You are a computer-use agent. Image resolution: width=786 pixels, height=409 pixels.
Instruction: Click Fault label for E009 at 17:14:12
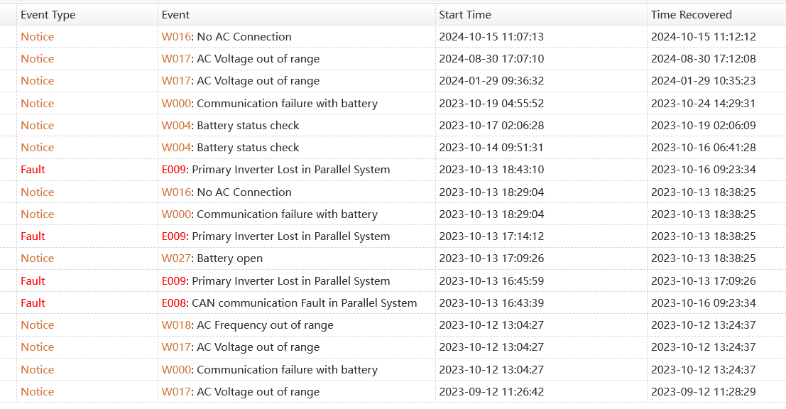[33, 236]
